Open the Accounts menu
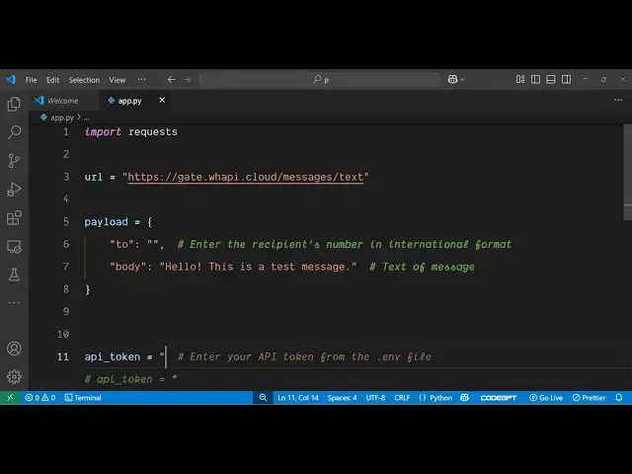The height and width of the screenshot is (474, 632). (x=14, y=349)
